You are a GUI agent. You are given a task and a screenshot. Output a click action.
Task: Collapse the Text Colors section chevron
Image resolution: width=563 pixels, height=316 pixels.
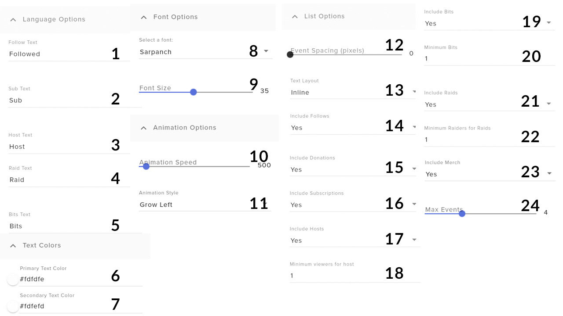point(13,246)
